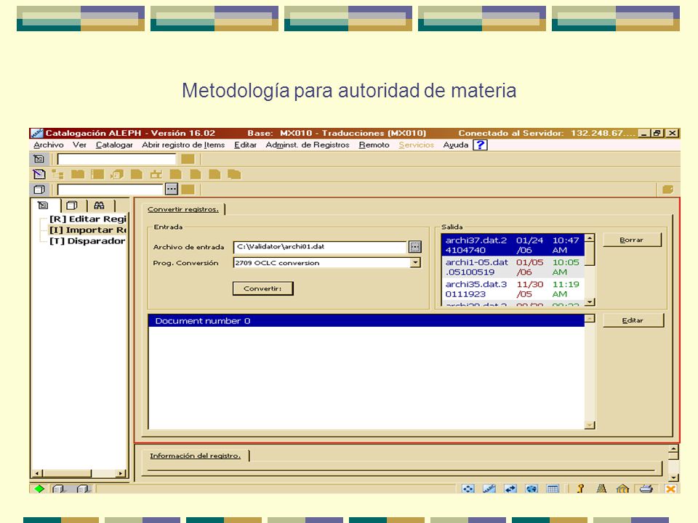The image size is (698, 523).
Task: Click lower pane vertical scroll-down arrow
Action: click(673, 477)
